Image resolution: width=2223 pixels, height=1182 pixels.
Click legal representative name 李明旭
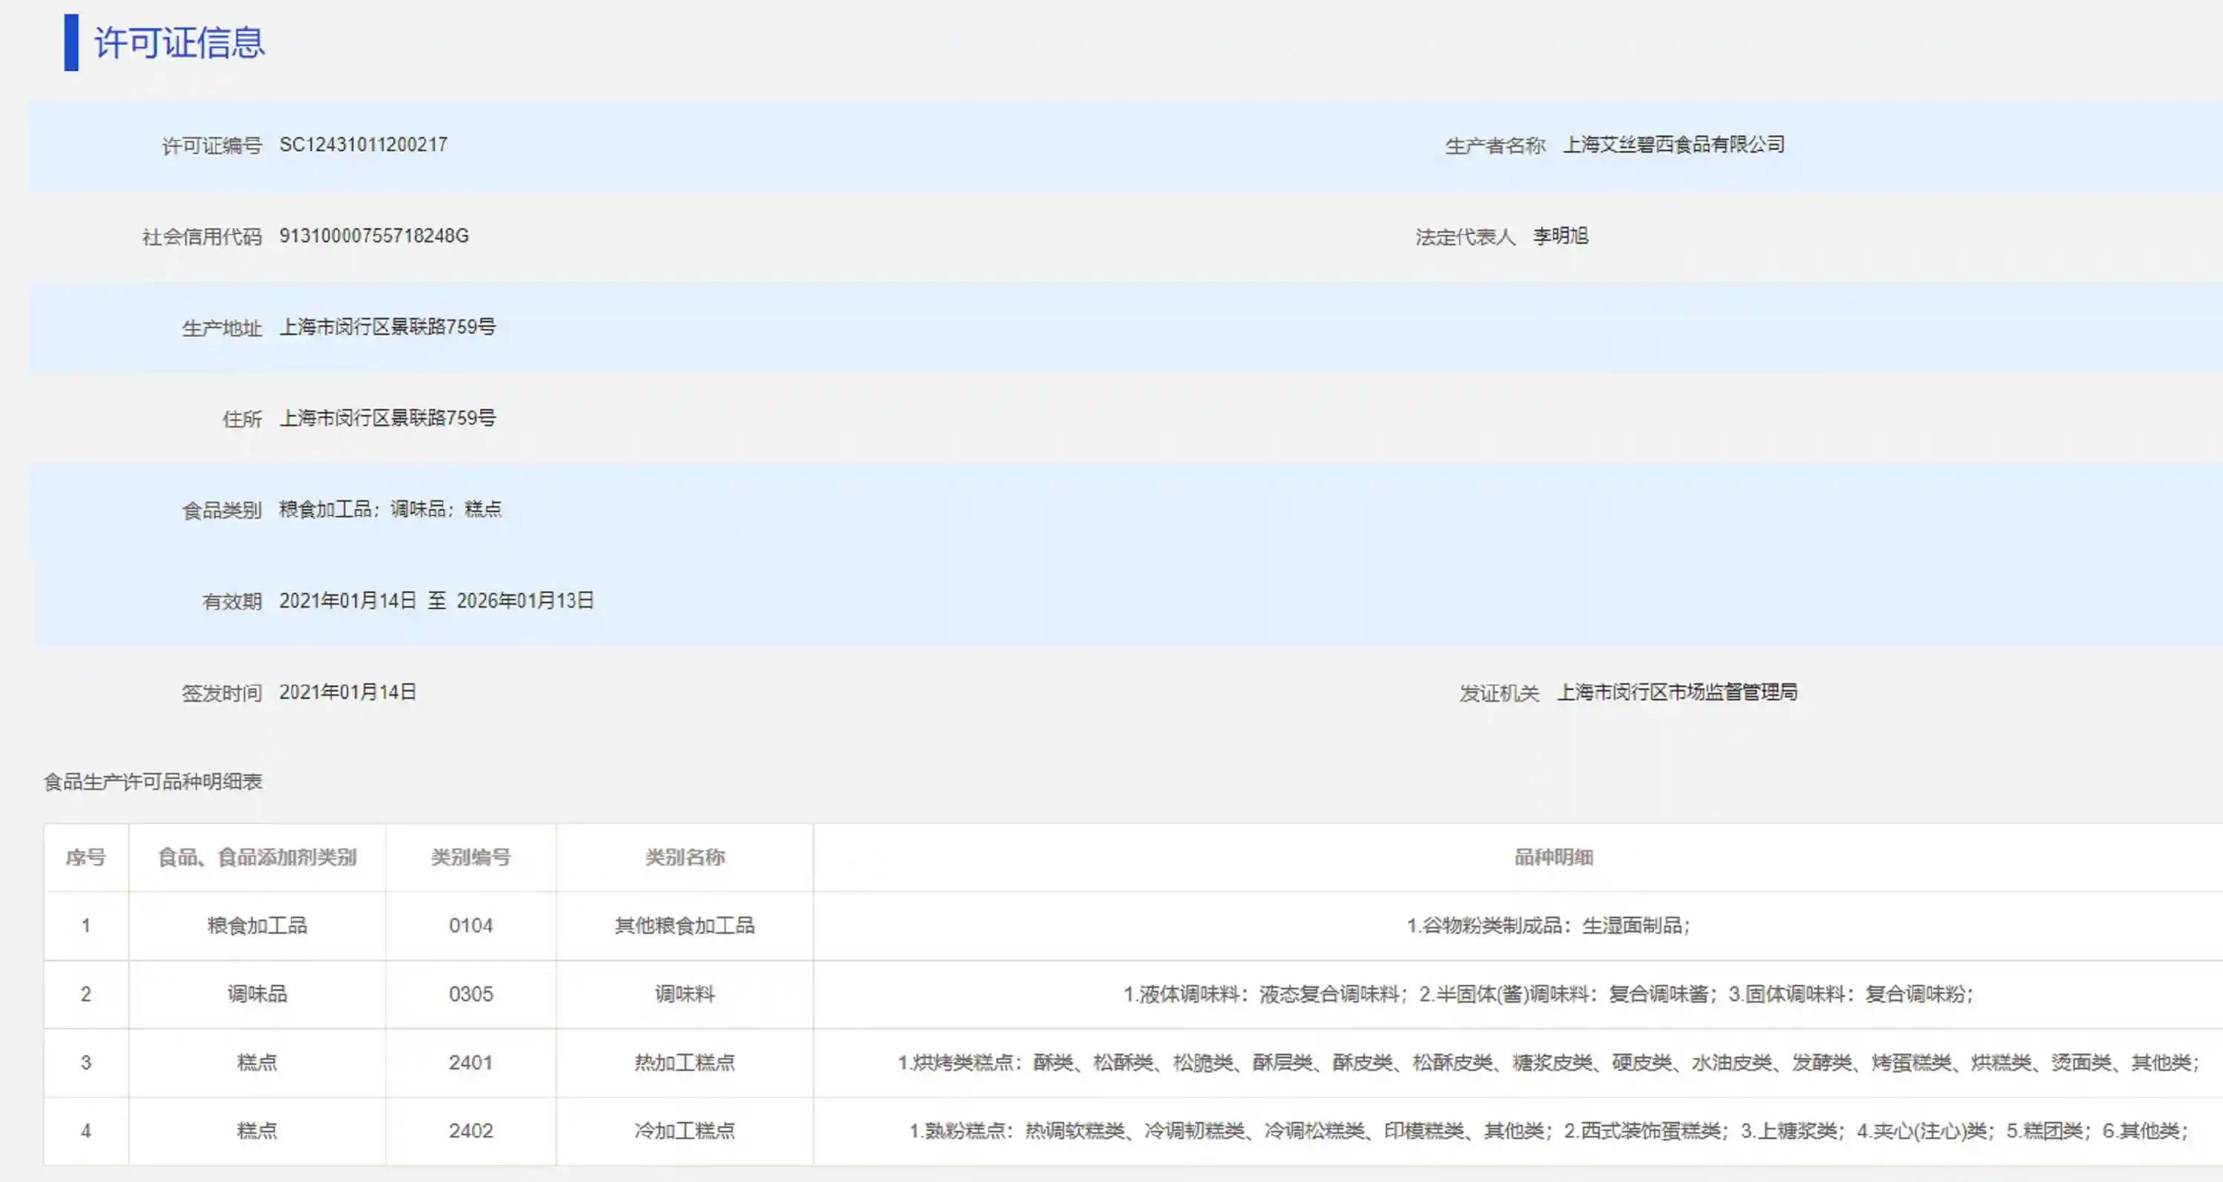pos(1559,236)
